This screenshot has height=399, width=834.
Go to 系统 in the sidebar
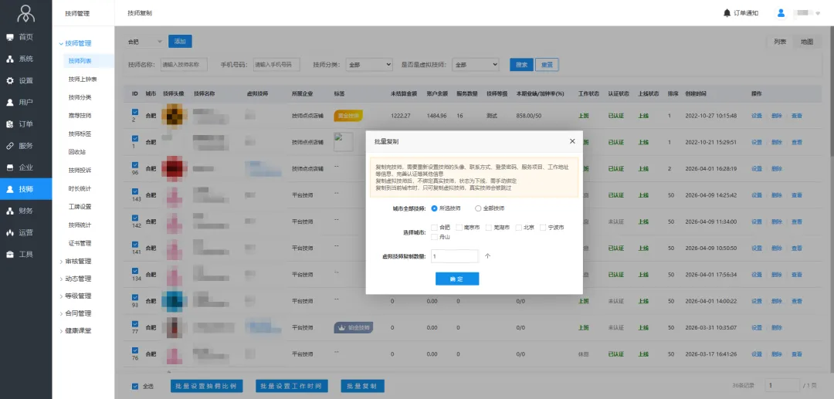coord(25,59)
